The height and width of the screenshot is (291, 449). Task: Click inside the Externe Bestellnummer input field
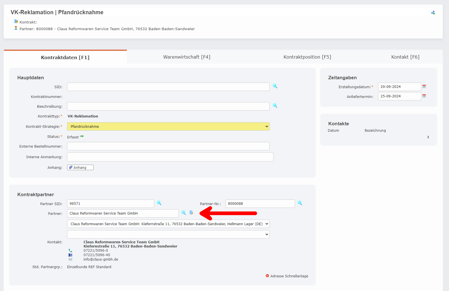pos(168,146)
